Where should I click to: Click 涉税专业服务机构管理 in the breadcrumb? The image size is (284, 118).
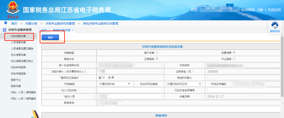[x=60, y=24]
